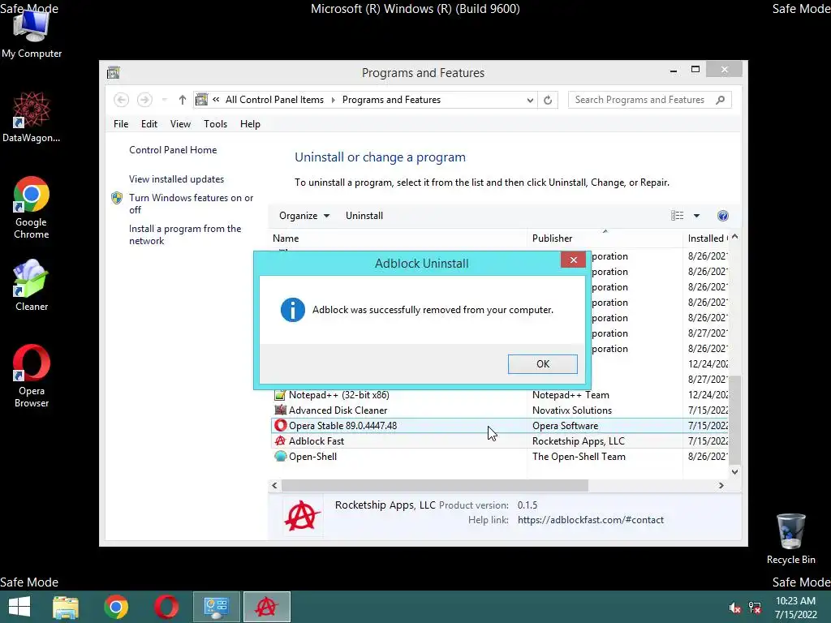
Task: Switch to Adblock Fast taskbar item
Action: click(x=266, y=607)
